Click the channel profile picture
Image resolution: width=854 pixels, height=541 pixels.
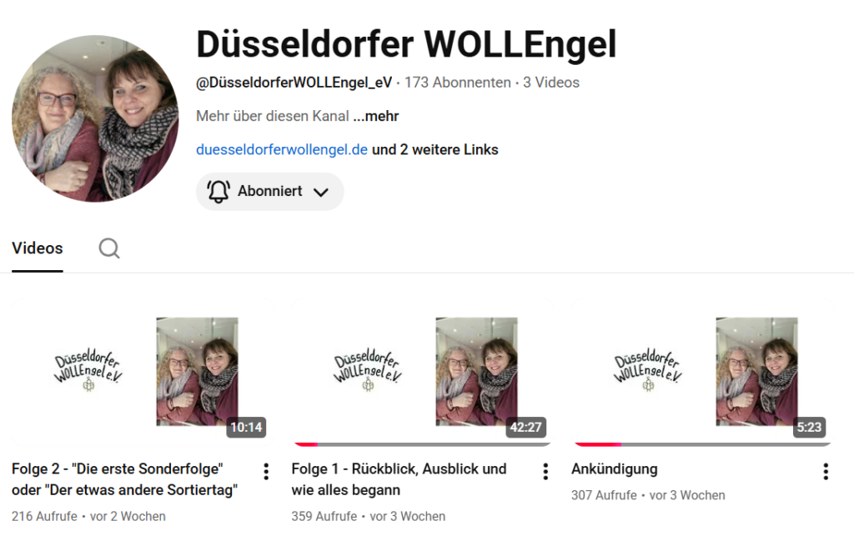[95, 118]
